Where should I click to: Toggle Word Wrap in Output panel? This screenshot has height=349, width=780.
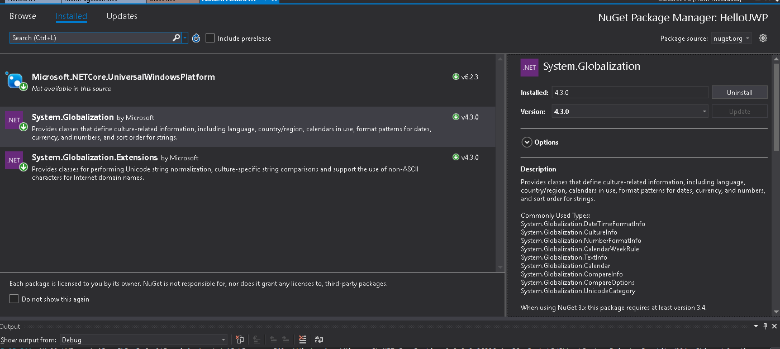[319, 340]
